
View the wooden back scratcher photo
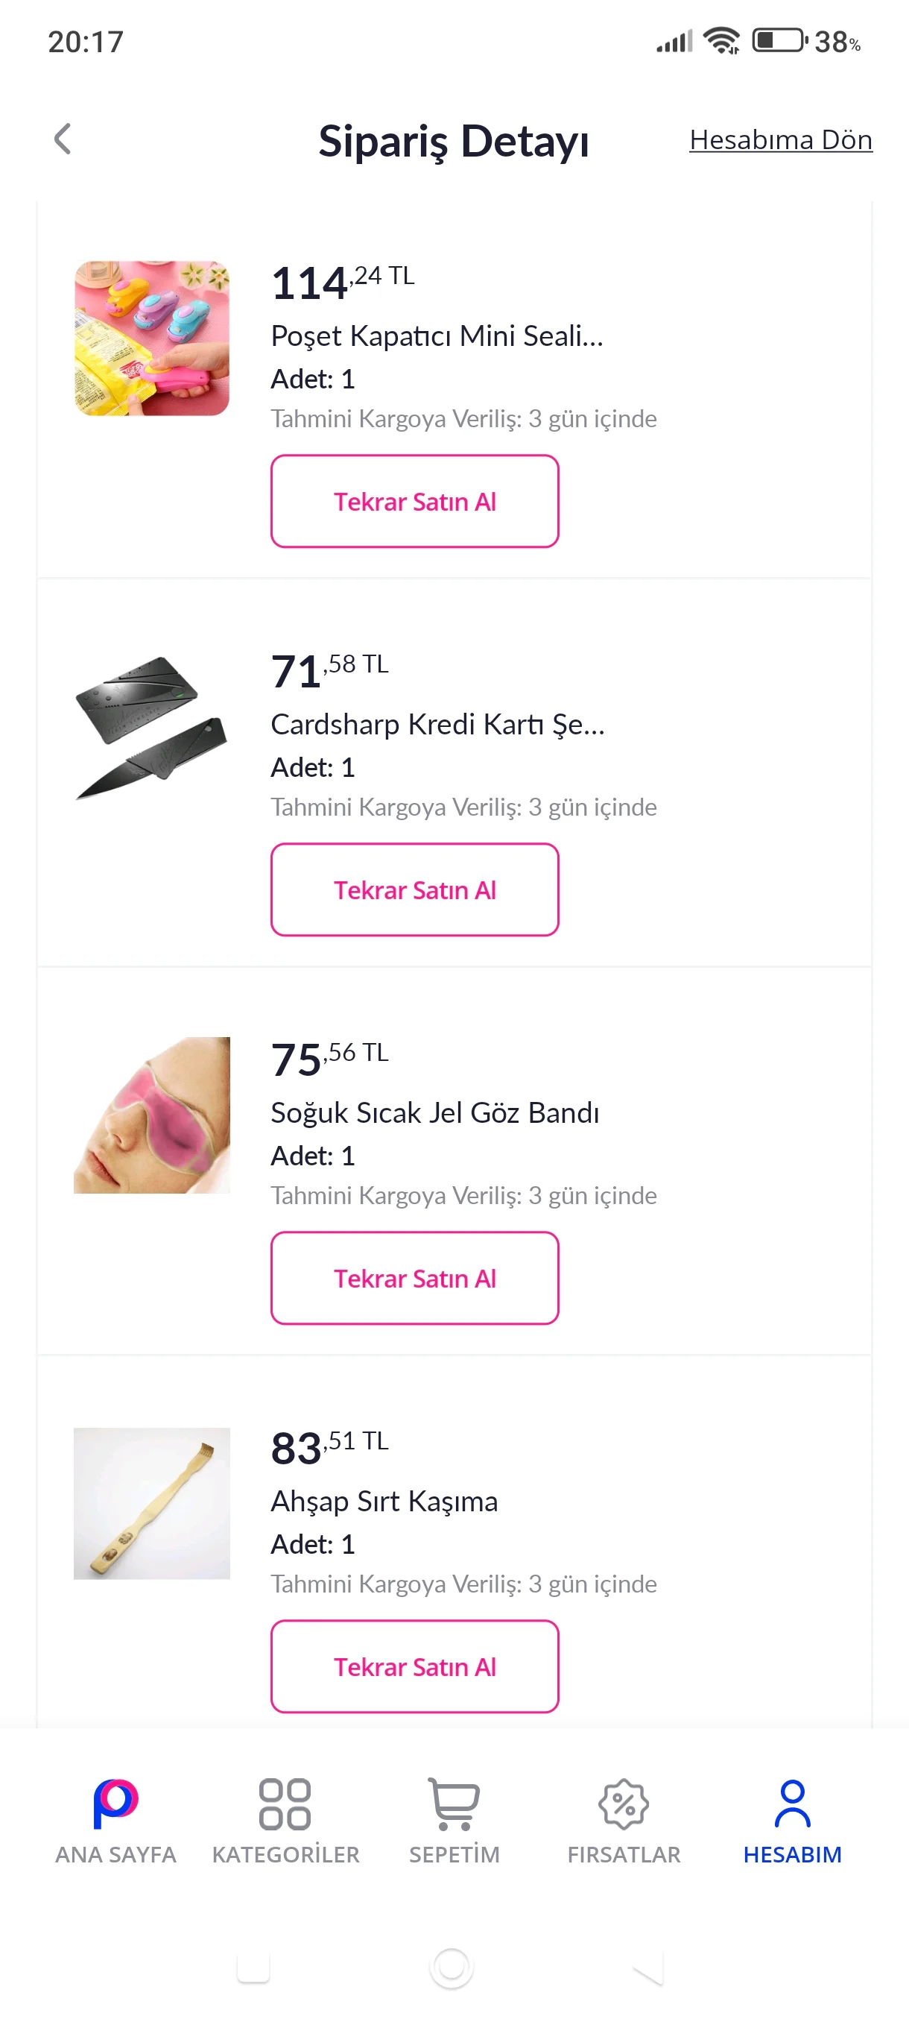(152, 1503)
